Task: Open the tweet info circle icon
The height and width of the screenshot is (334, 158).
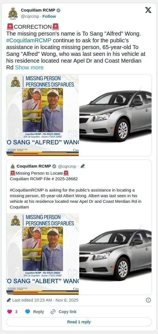Action: [148, 300]
